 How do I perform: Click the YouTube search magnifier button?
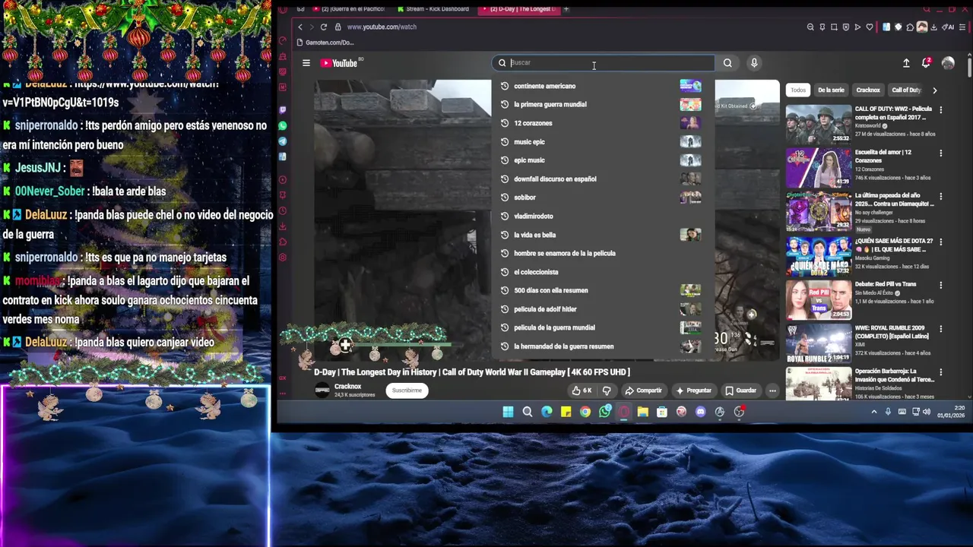[727, 63]
